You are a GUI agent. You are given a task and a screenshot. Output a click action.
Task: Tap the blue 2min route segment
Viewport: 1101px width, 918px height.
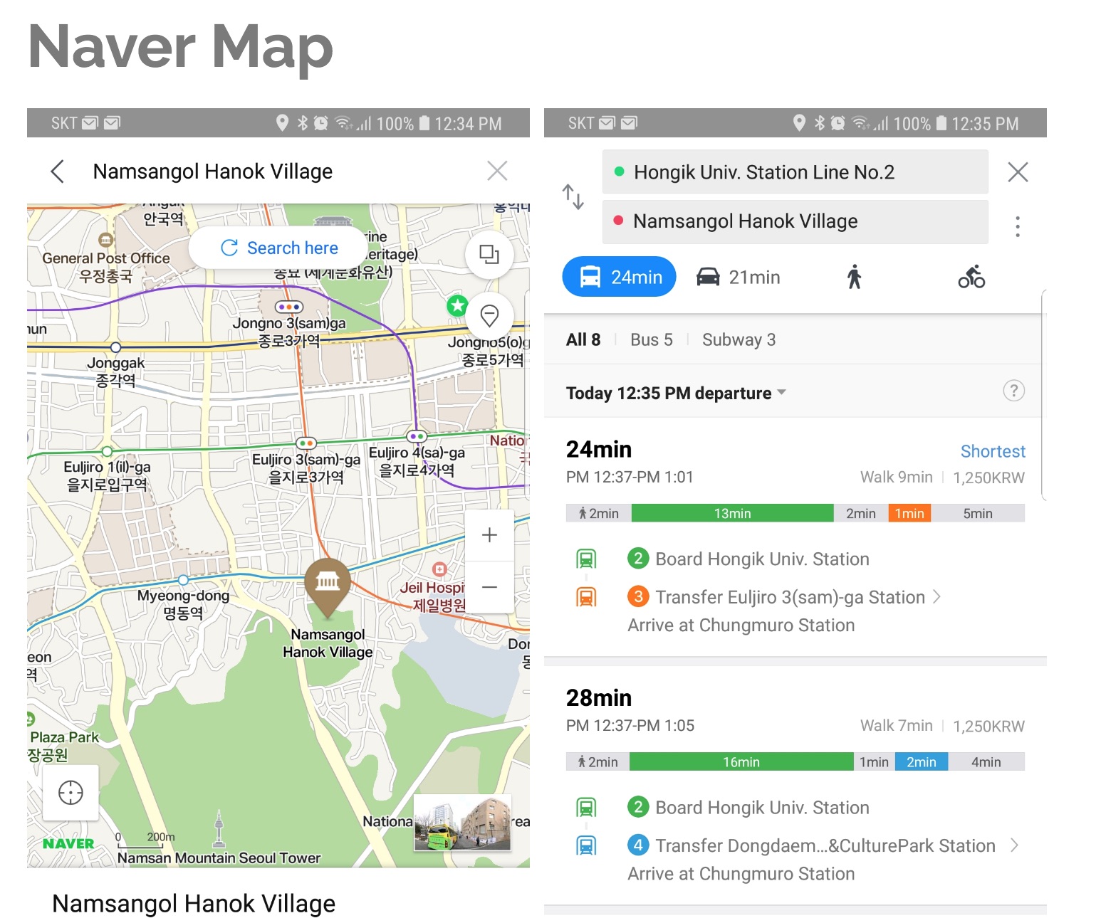[x=921, y=761]
